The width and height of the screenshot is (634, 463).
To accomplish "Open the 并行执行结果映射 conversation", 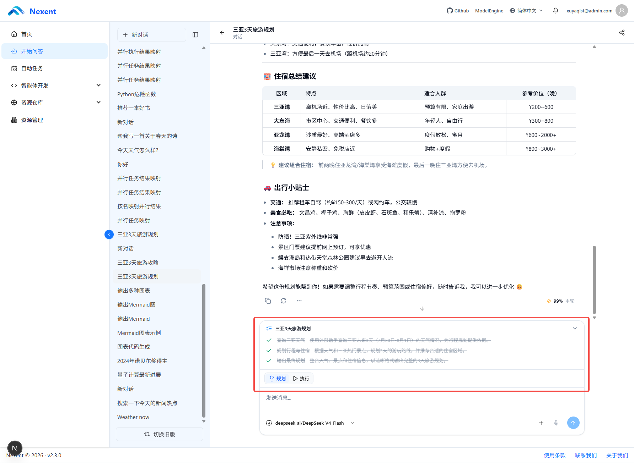I will 157,52.
